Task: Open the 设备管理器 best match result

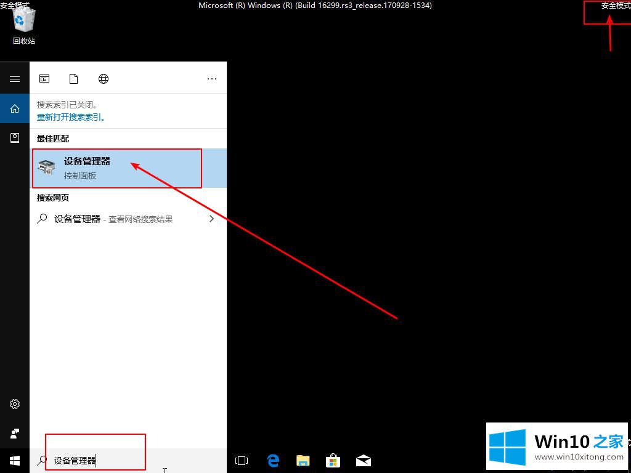Action: (128, 168)
